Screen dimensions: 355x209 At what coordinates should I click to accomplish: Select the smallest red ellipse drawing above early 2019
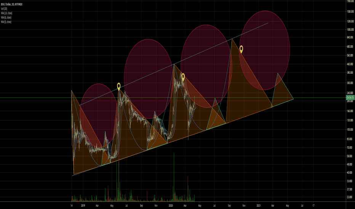(99, 116)
